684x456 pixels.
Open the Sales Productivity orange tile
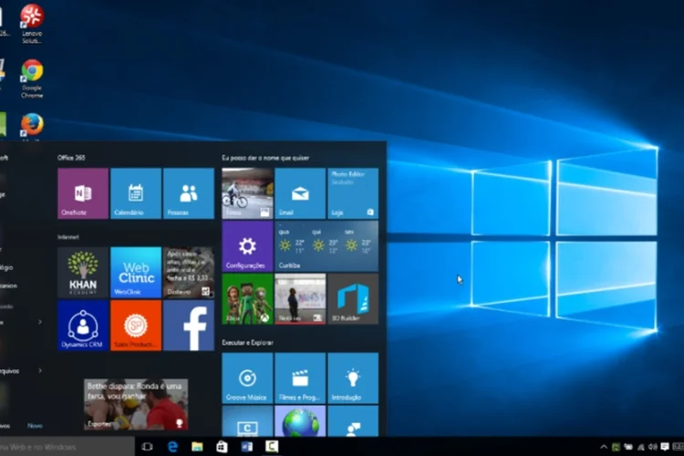coord(136,325)
